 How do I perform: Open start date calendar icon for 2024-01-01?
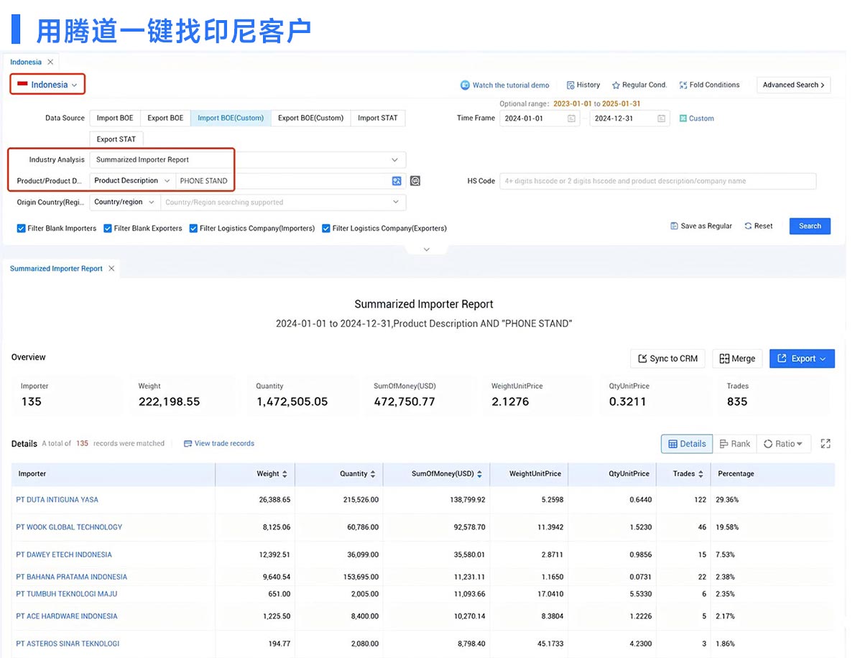tap(571, 119)
